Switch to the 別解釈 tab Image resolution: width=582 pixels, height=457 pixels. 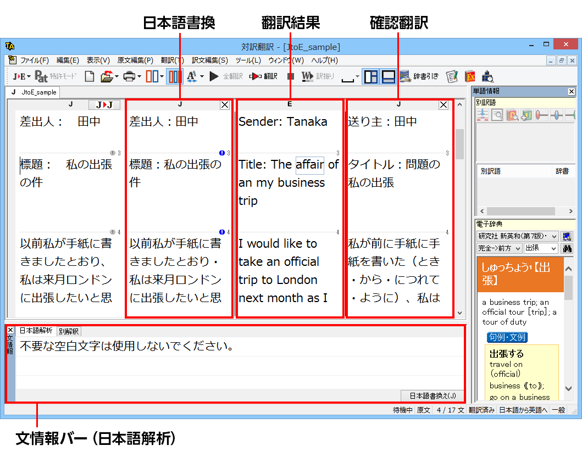[x=69, y=331]
